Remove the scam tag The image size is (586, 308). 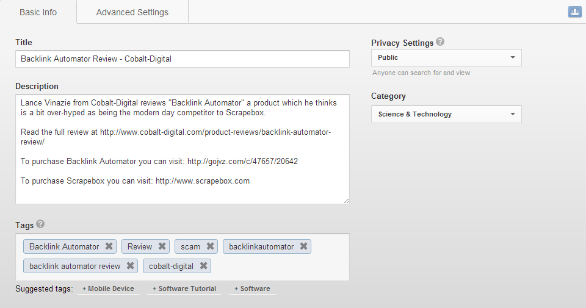210,246
